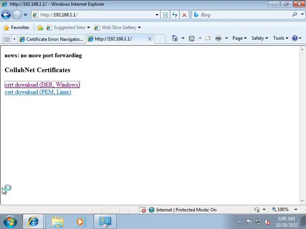Viewport: 306px width, 229px height.
Task: Click the Print icon
Action: (x=218, y=38)
